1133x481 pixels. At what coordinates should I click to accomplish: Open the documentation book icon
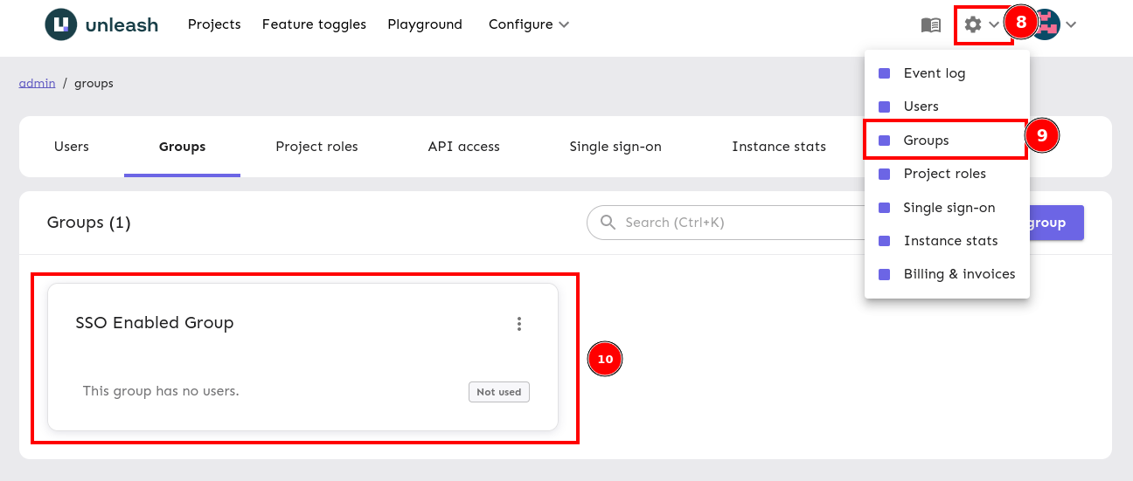click(931, 24)
